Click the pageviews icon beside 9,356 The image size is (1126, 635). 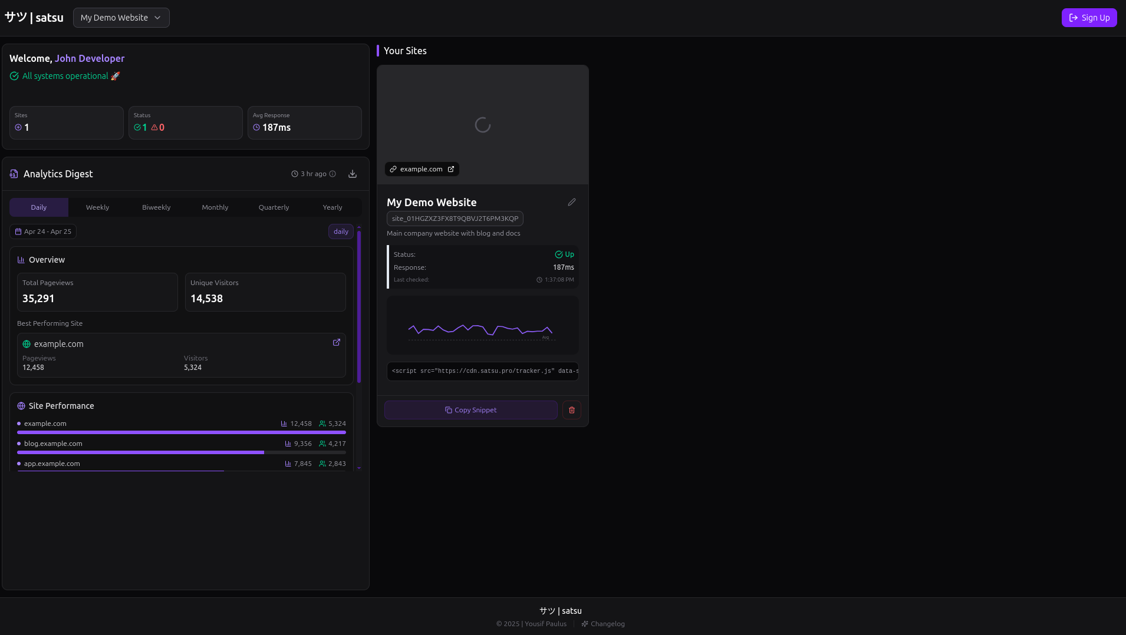point(288,444)
